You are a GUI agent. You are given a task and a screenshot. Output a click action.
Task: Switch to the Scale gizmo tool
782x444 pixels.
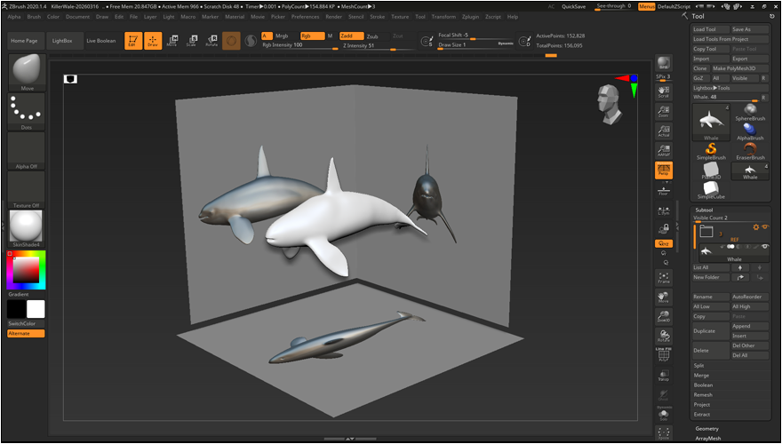click(191, 41)
